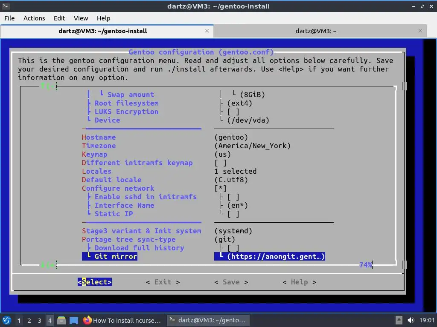This screenshot has height=327, width=437.
Task: Select the Keymap option
Action: coord(94,154)
